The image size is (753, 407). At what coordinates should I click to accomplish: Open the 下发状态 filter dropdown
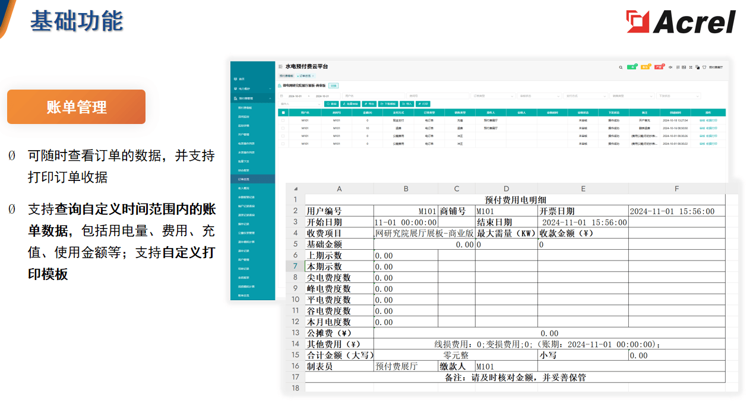tap(678, 96)
